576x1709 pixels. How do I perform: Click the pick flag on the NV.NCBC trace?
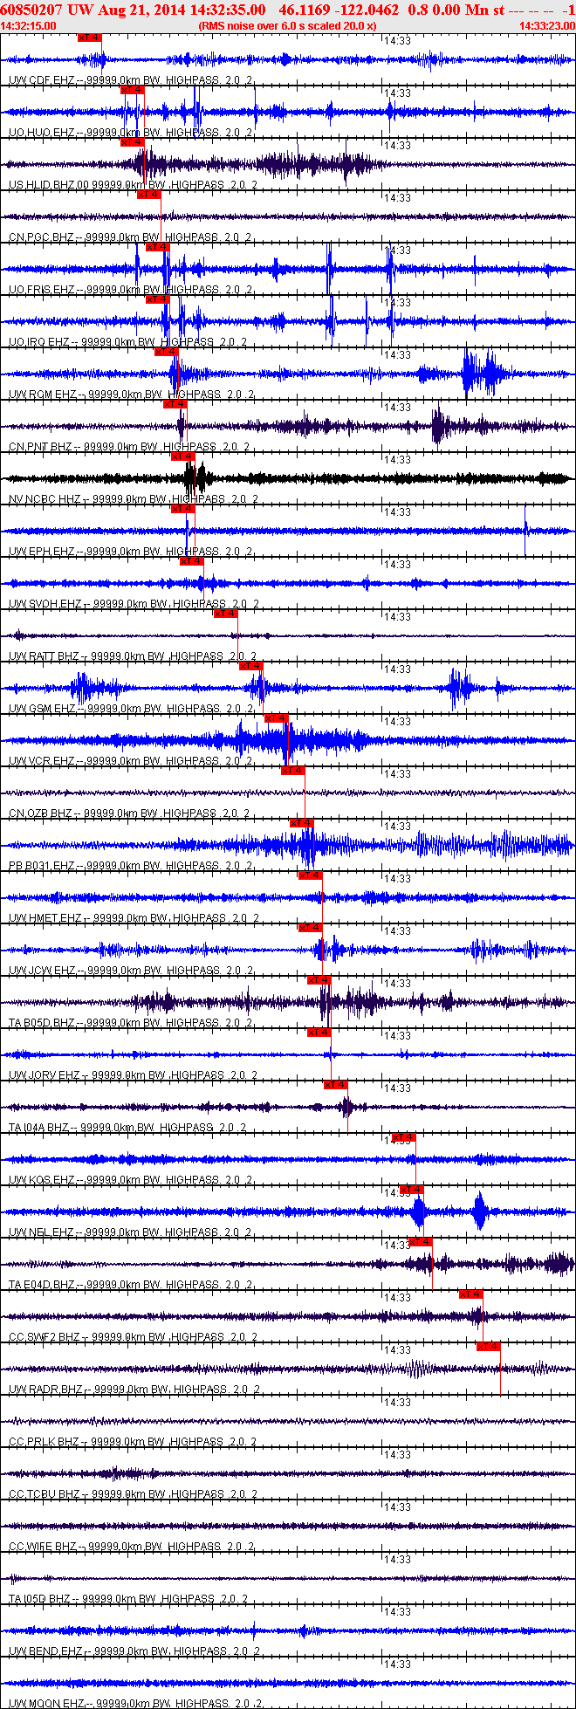[183, 456]
